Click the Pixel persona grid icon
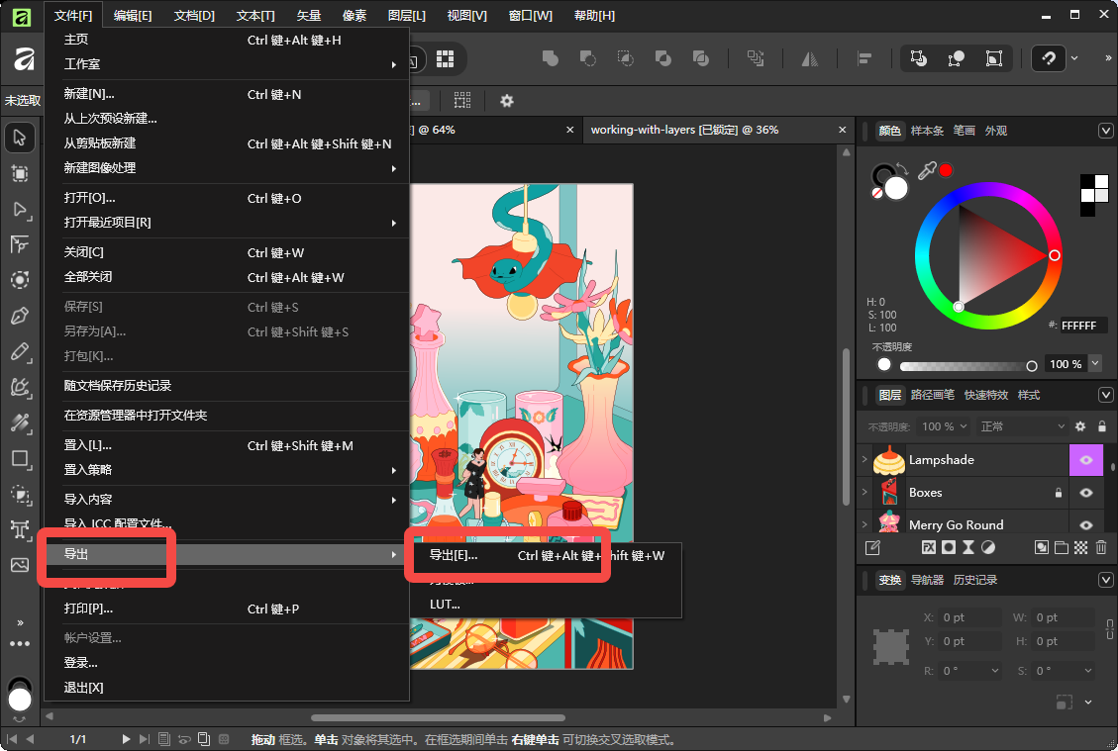The image size is (1118, 751). (445, 58)
